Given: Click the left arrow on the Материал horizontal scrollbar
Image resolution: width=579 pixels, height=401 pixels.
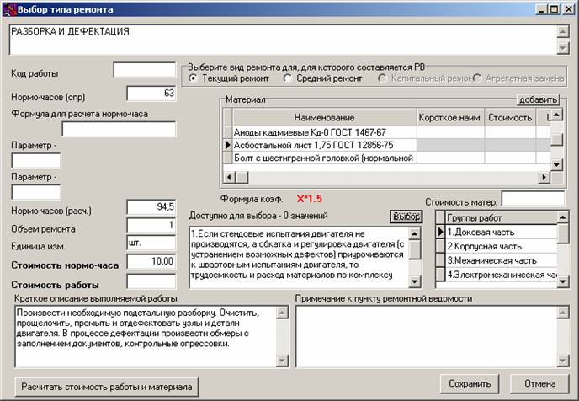Looking at the screenshot, I should (x=229, y=178).
